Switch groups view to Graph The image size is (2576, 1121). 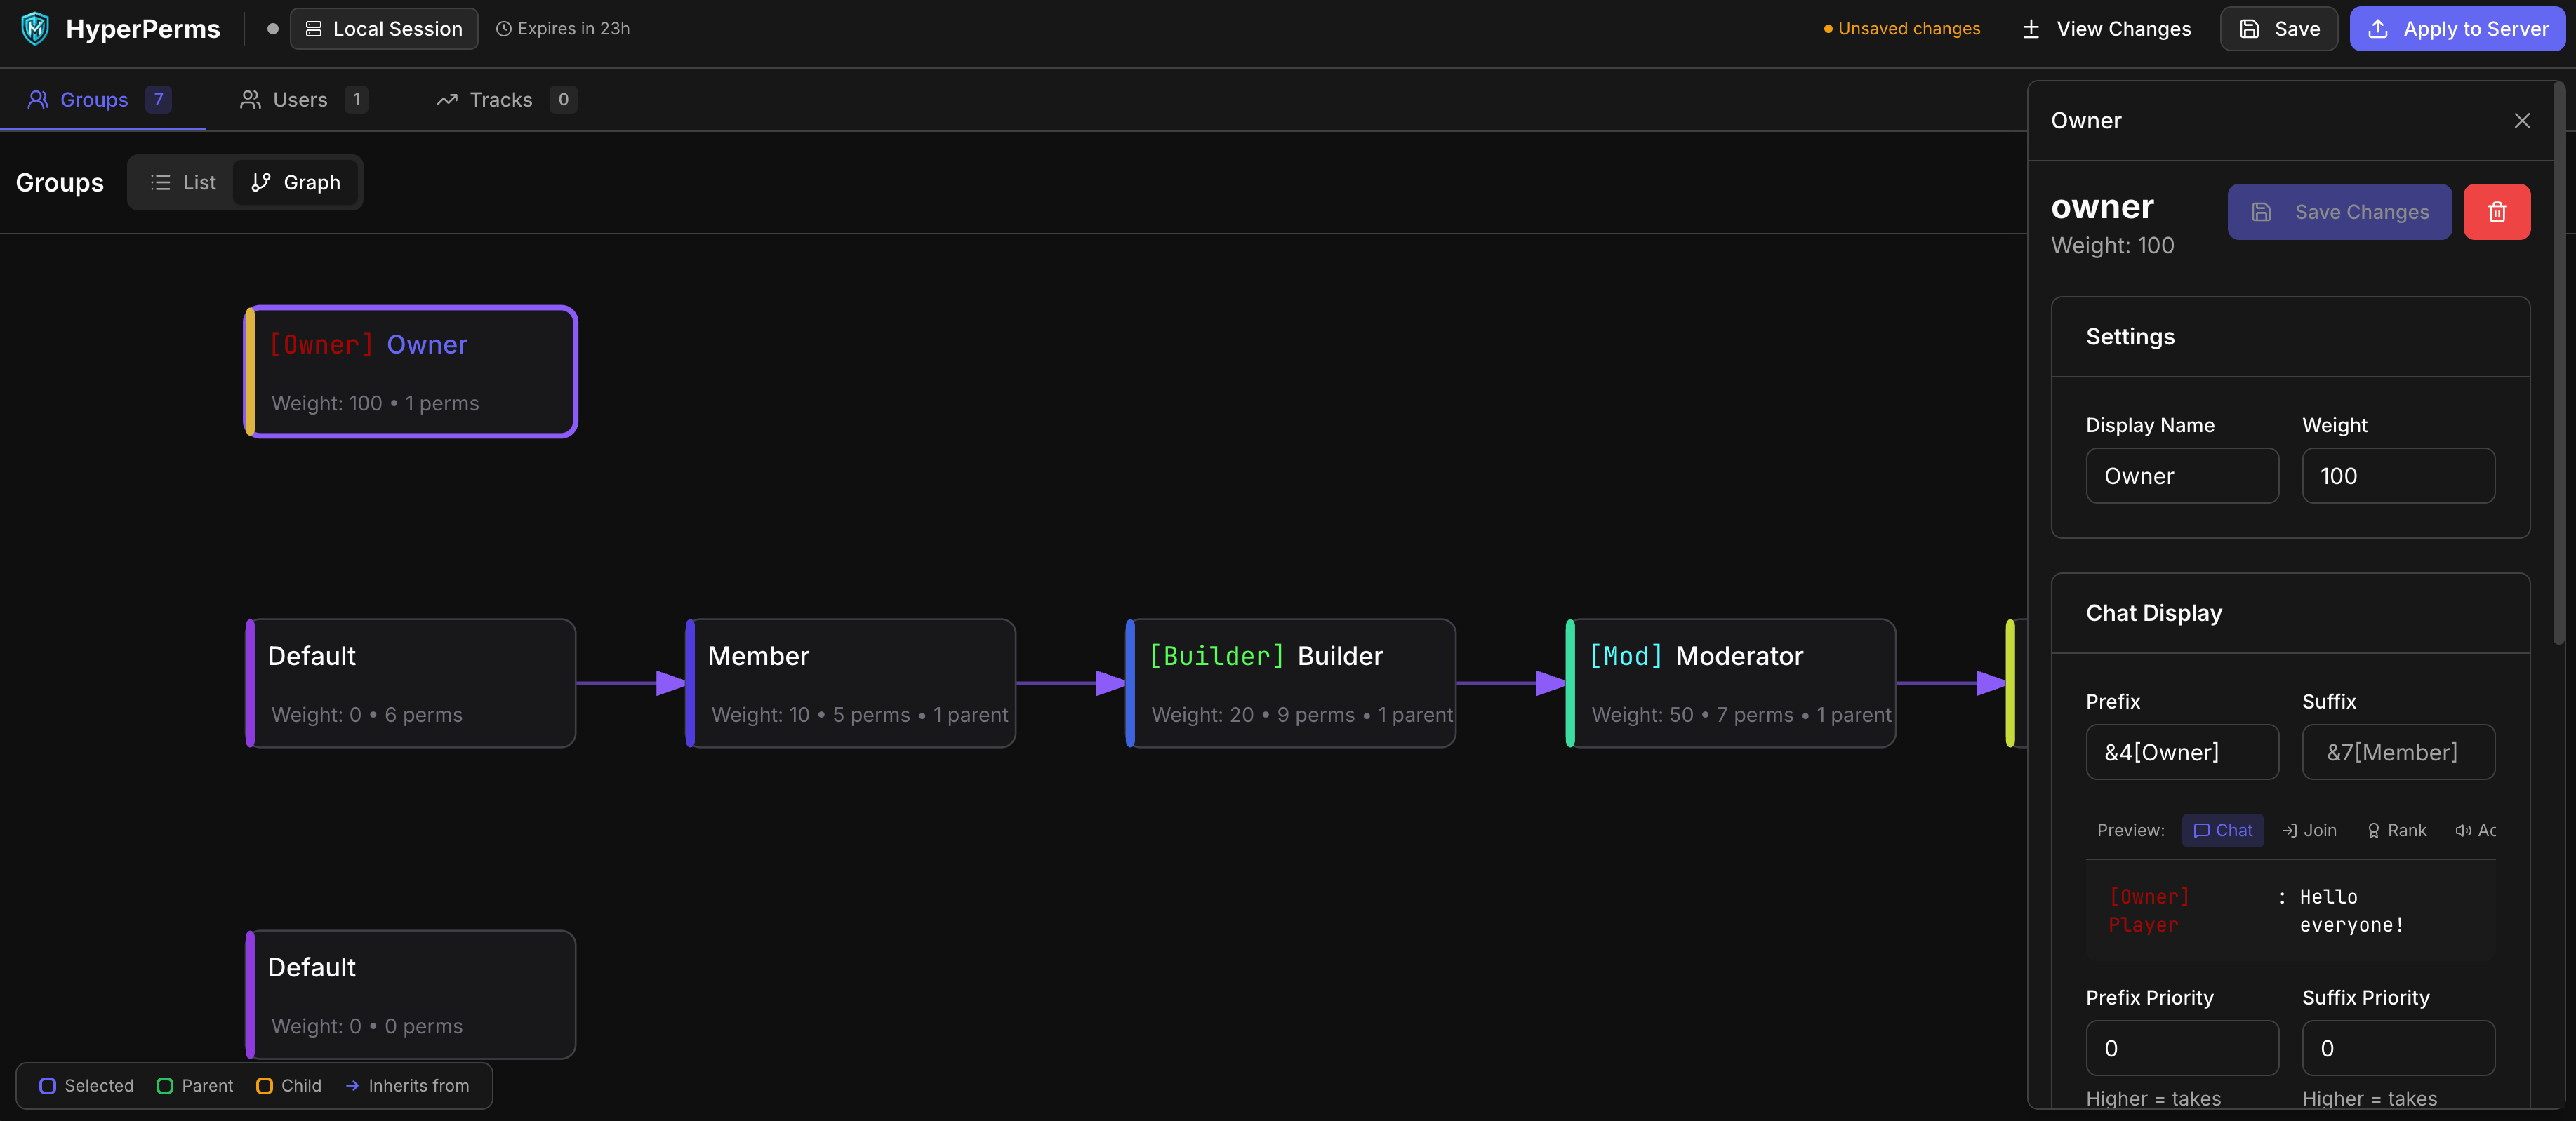coord(296,183)
